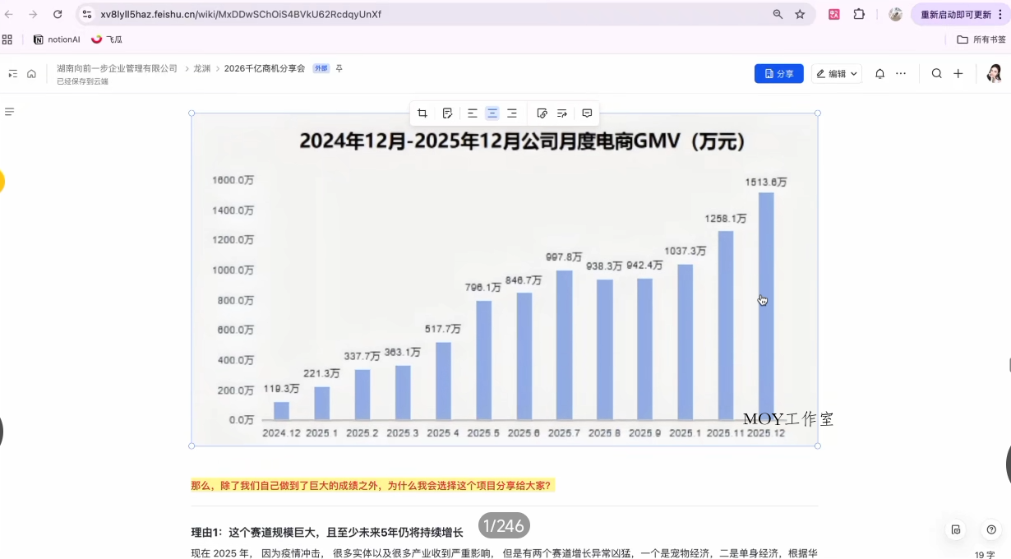
Task: Select the crop tool on the image toolbar
Action: [422, 113]
